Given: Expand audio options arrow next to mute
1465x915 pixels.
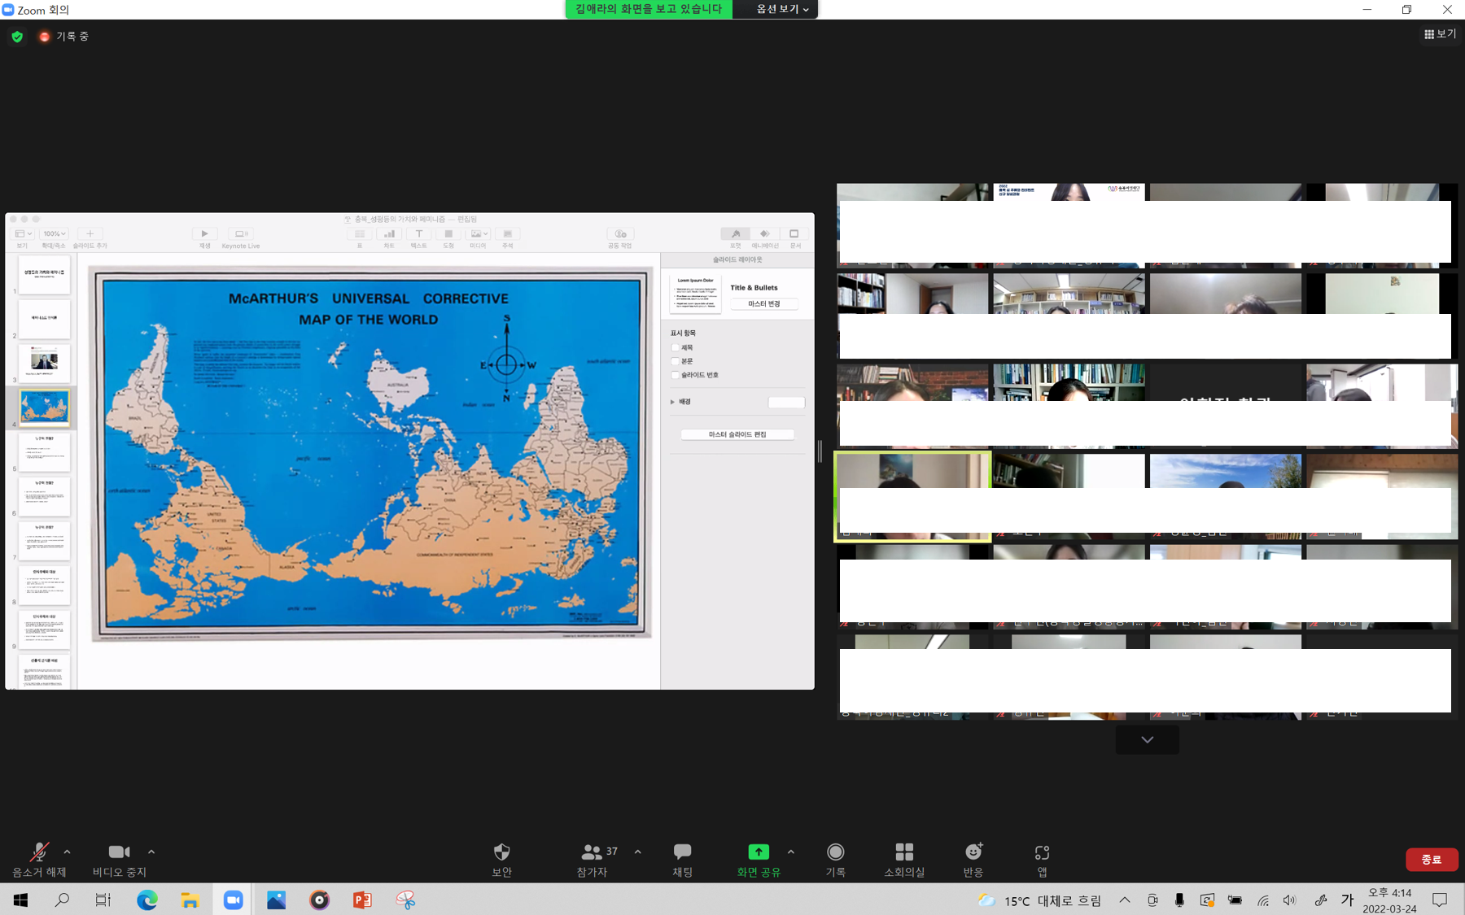Looking at the screenshot, I should pos(67,852).
